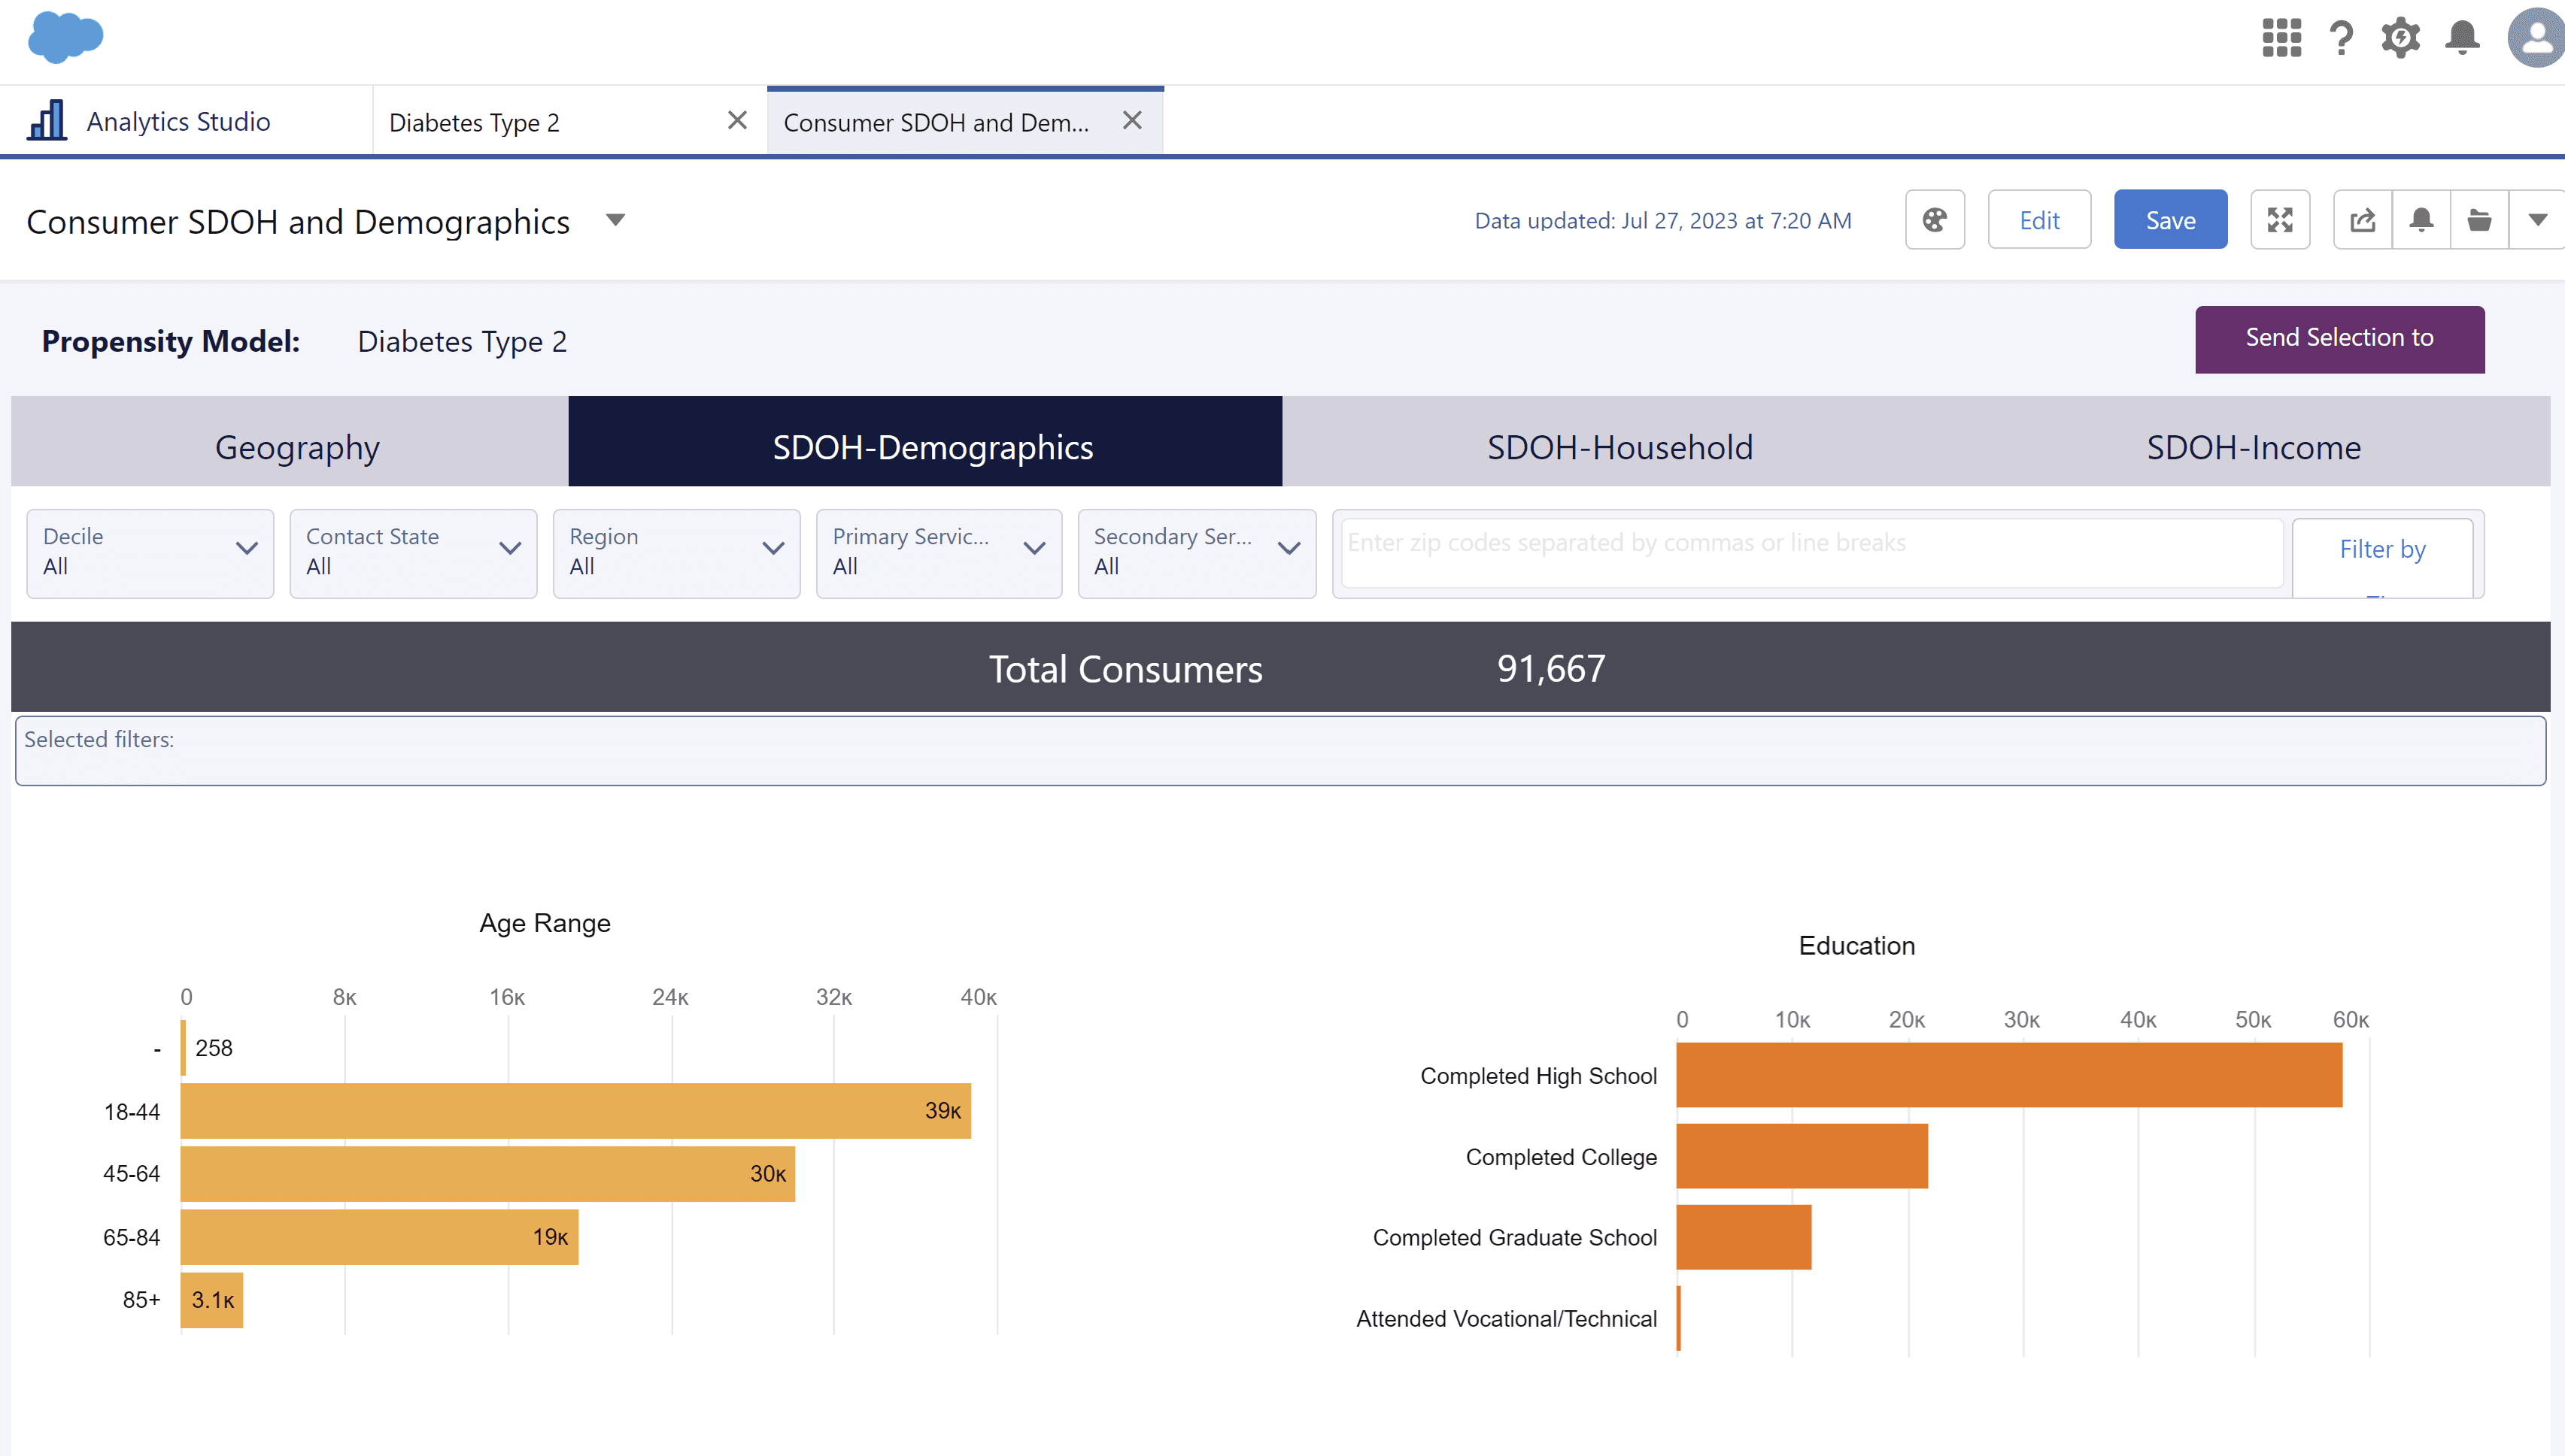
Task: Select the Completed College bar
Action: [1802, 1156]
